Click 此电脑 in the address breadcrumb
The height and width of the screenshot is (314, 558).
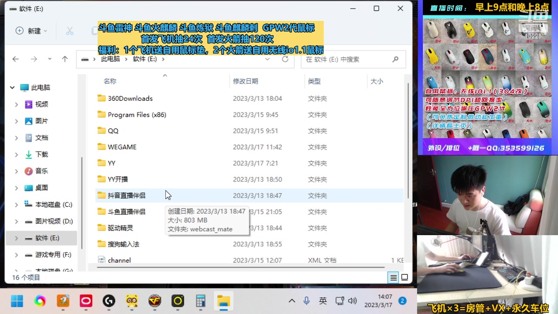[110, 59]
